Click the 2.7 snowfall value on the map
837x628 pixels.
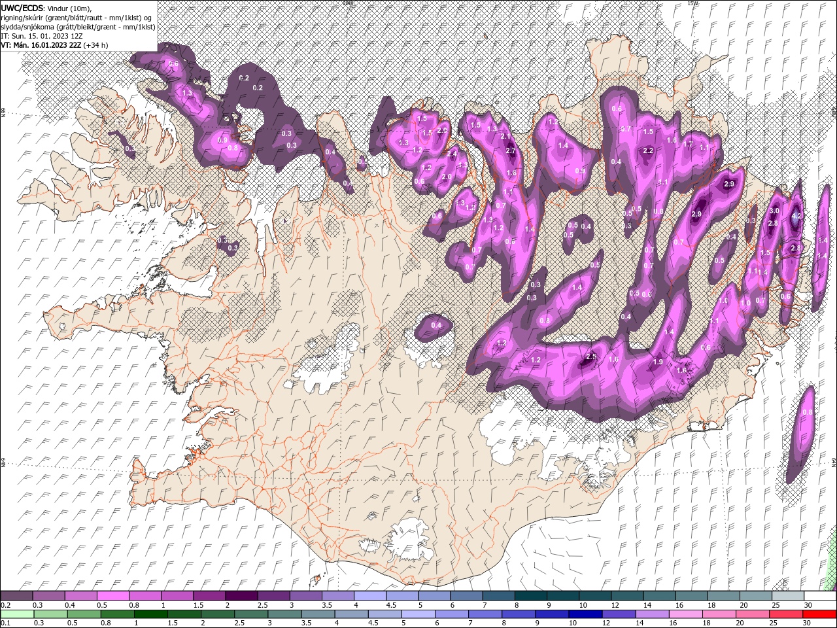coord(511,150)
